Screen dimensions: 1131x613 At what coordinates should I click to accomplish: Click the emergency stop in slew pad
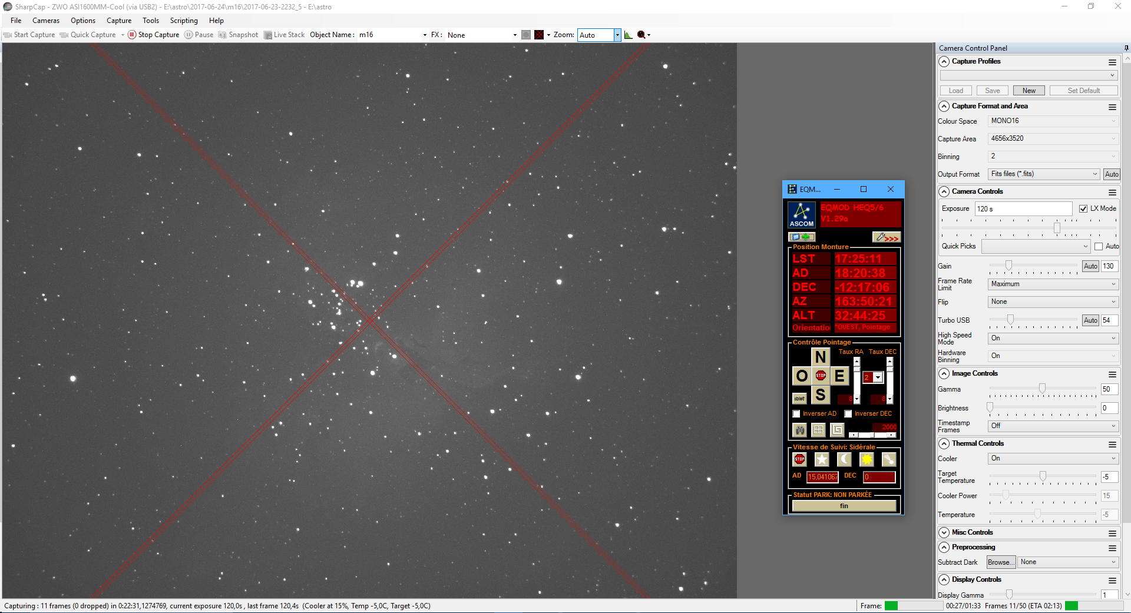pos(821,376)
